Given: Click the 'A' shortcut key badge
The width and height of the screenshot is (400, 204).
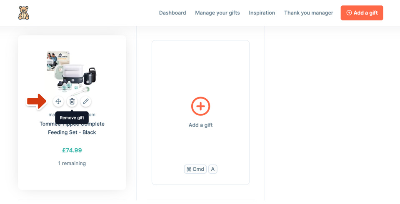Looking at the screenshot, I should coord(213,169).
